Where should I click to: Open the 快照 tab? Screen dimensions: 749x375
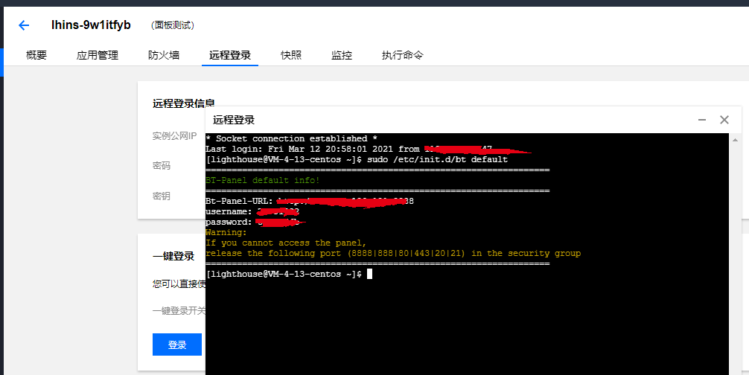291,55
